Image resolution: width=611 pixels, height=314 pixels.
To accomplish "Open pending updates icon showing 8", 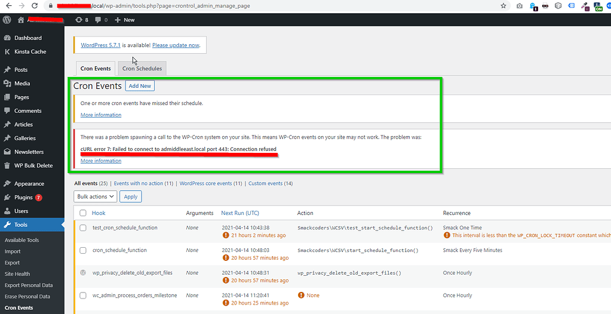I will point(81,20).
